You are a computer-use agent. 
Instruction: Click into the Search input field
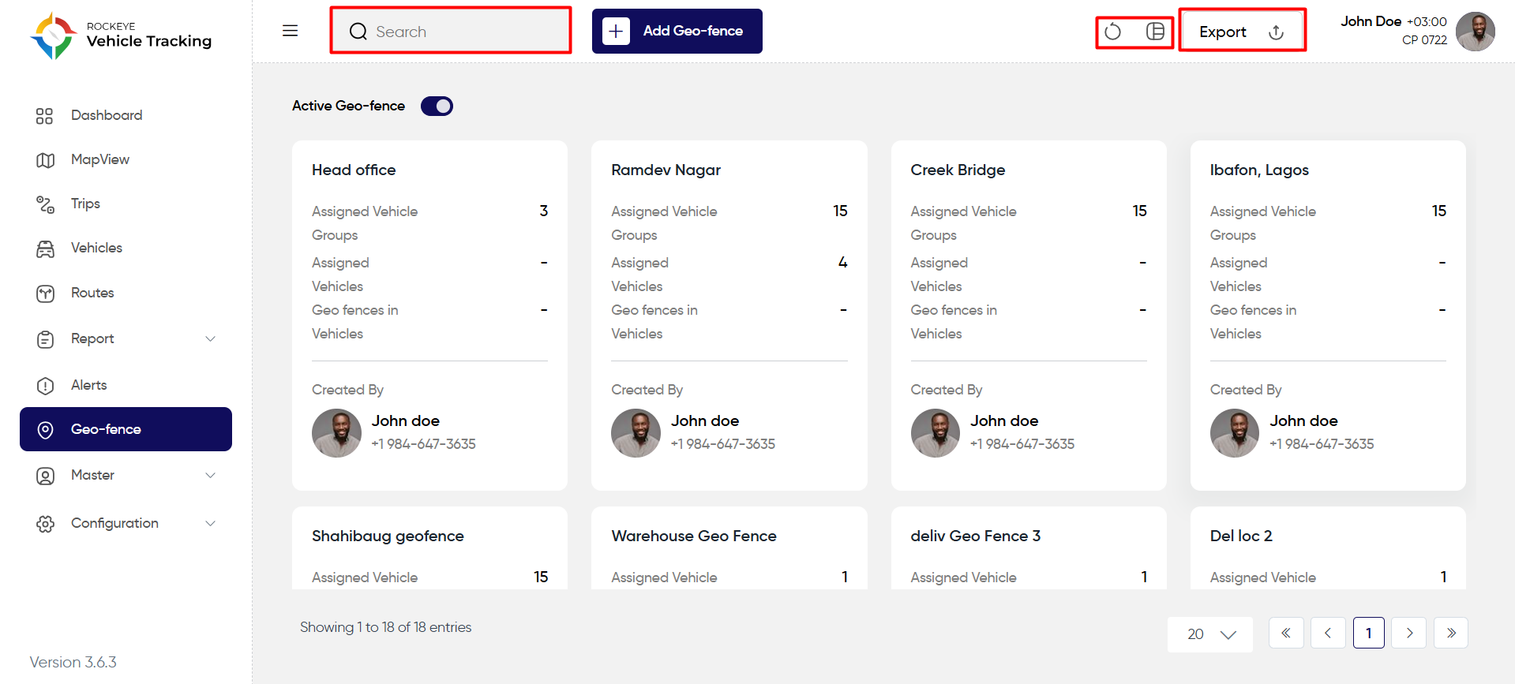tap(451, 32)
